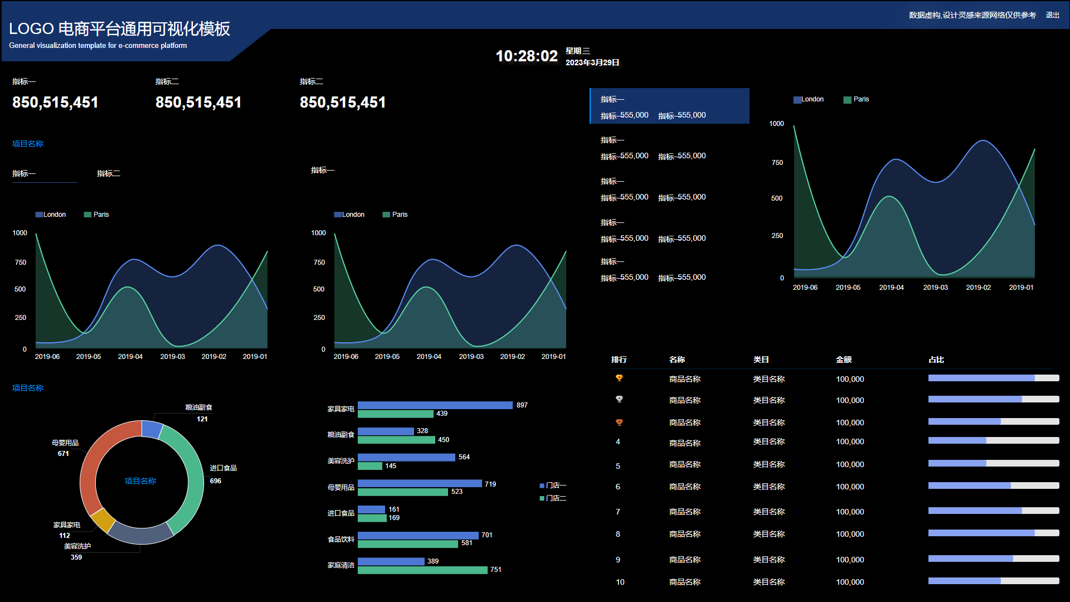This screenshot has height=602, width=1070.
Task: Toggle Paris legend in top-right chart
Action: click(856, 99)
